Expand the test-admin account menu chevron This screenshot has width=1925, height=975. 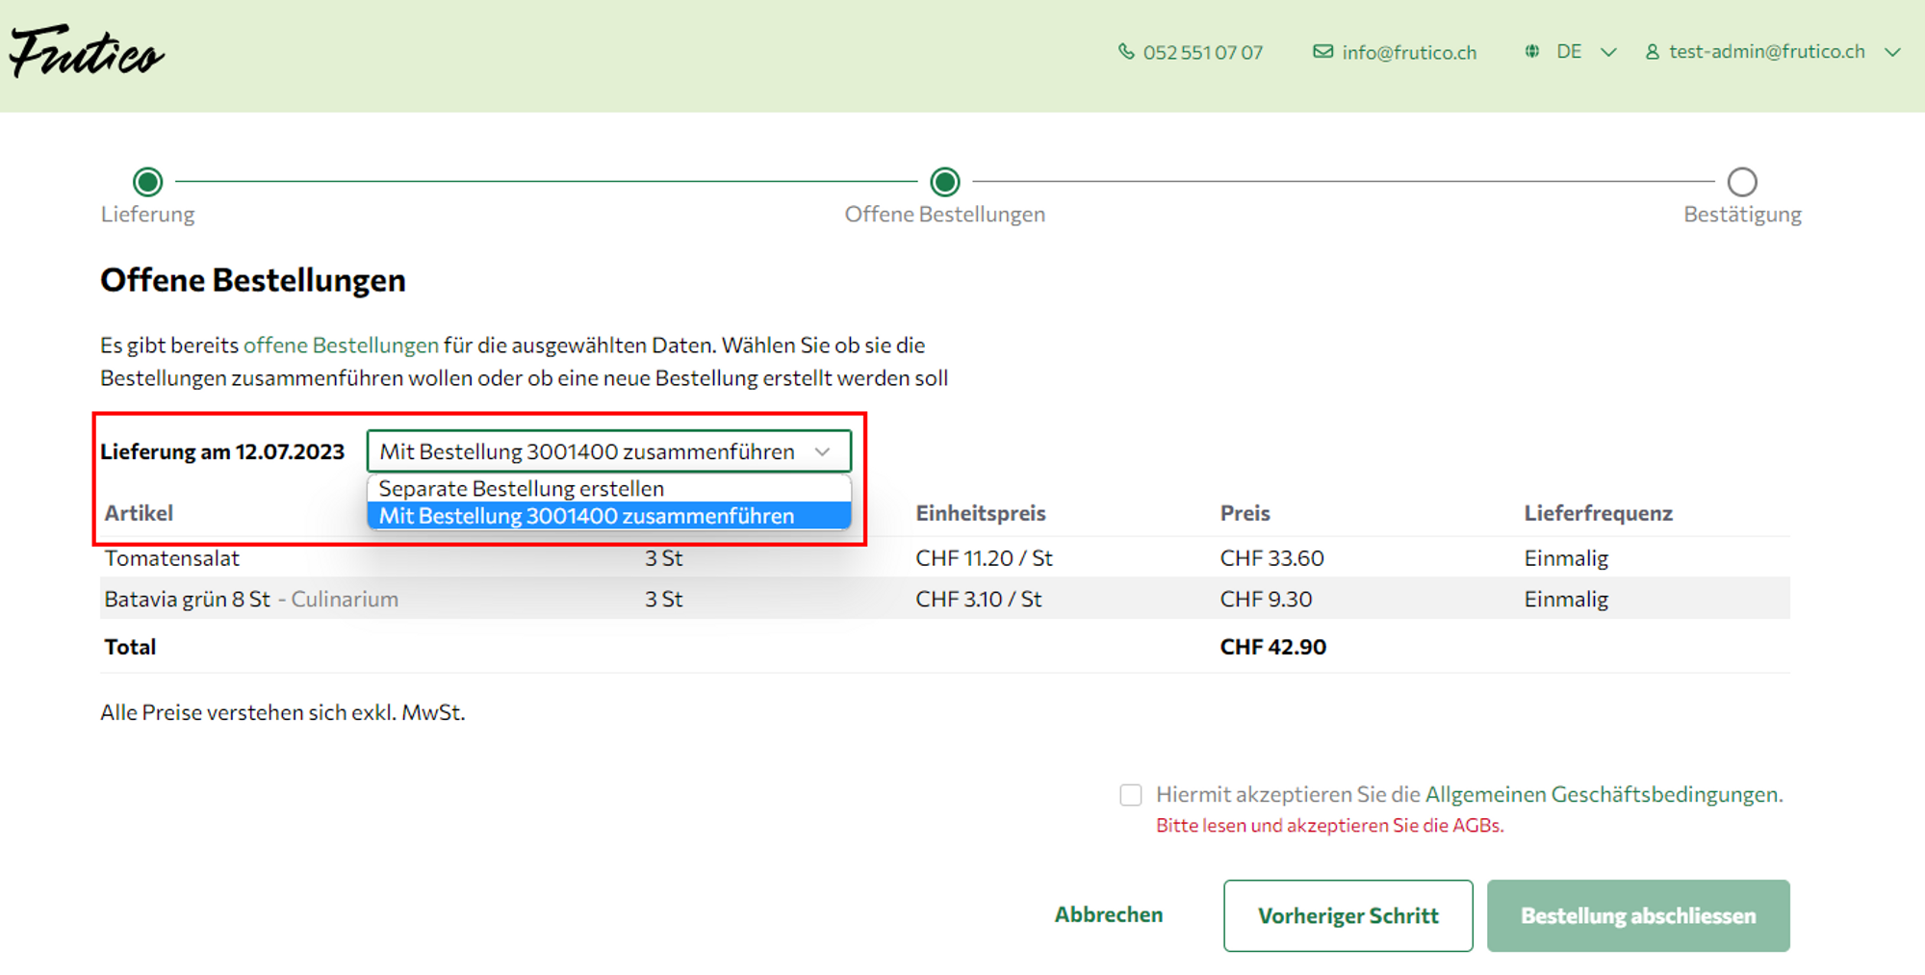click(x=1892, y=52)
